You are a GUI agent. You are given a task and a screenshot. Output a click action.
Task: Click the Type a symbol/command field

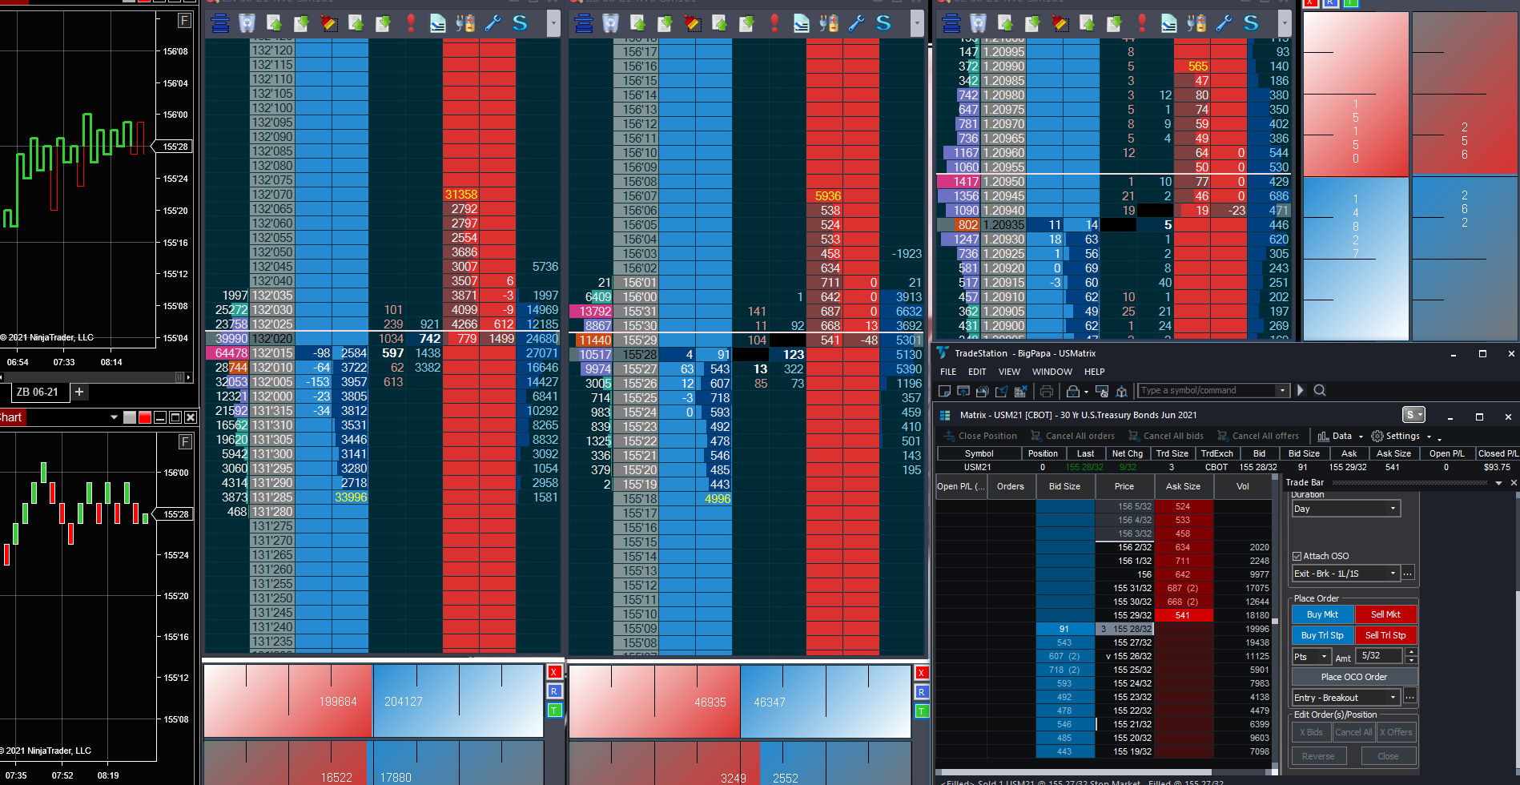[1207, 391]
